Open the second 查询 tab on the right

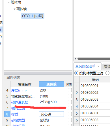tap(106, 66)
